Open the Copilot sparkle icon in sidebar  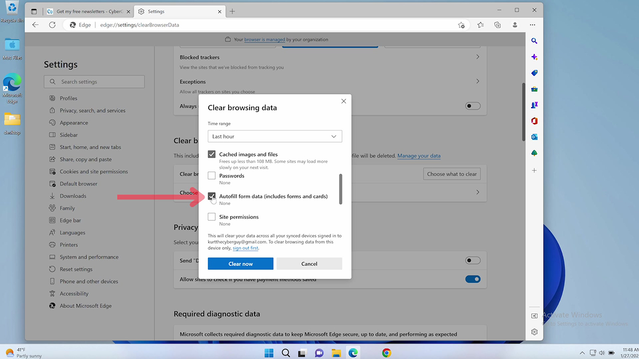534,57
